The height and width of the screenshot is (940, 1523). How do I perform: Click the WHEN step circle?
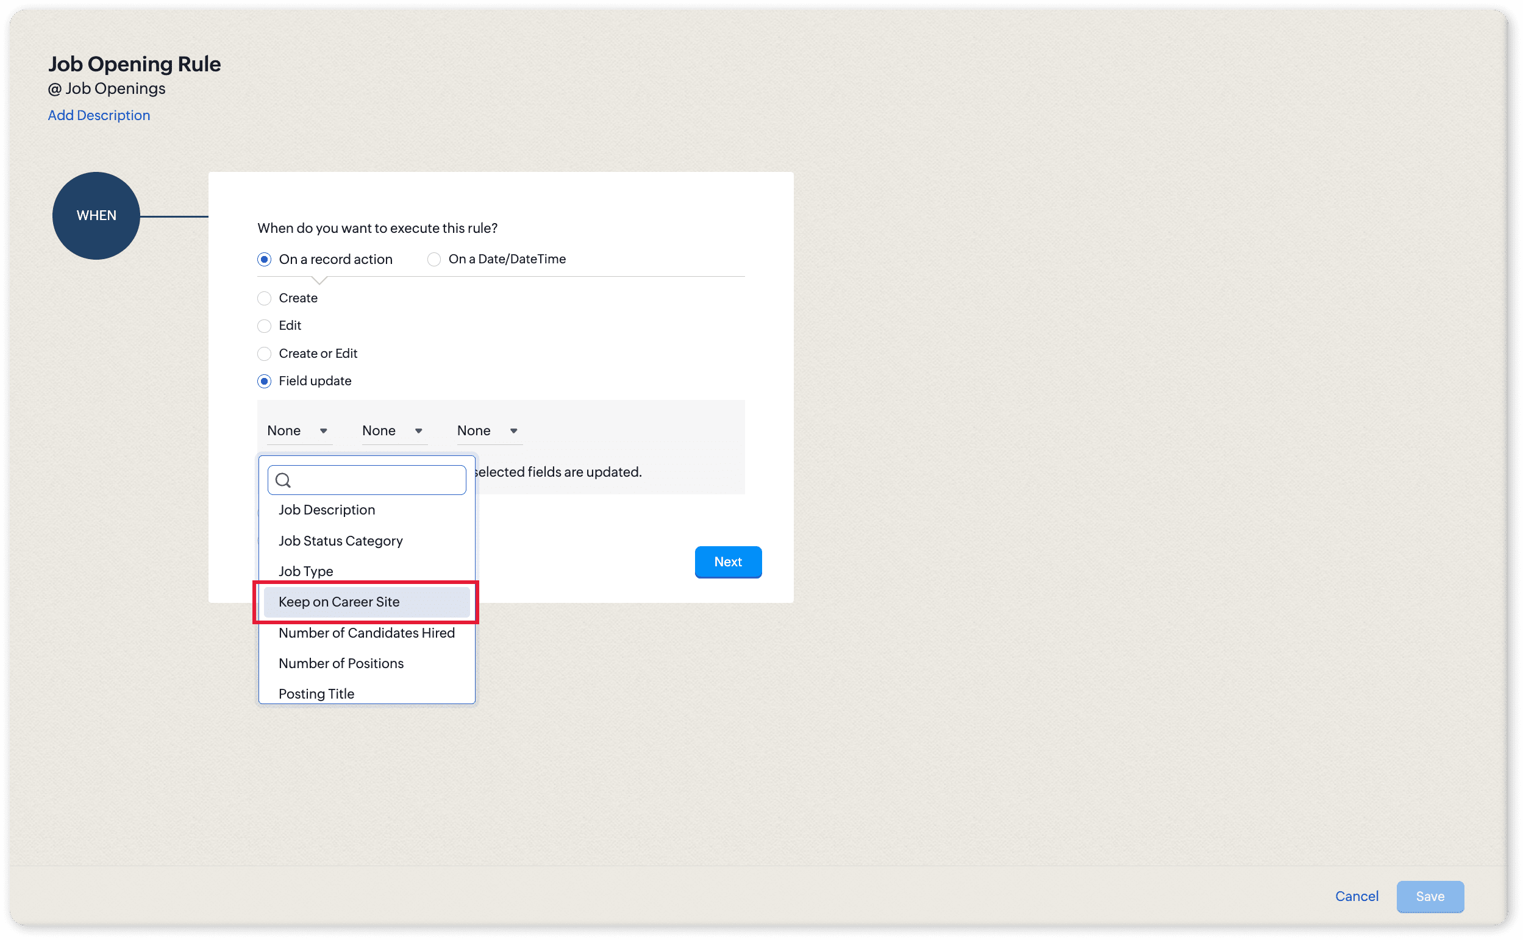click(x=96, y=216)
